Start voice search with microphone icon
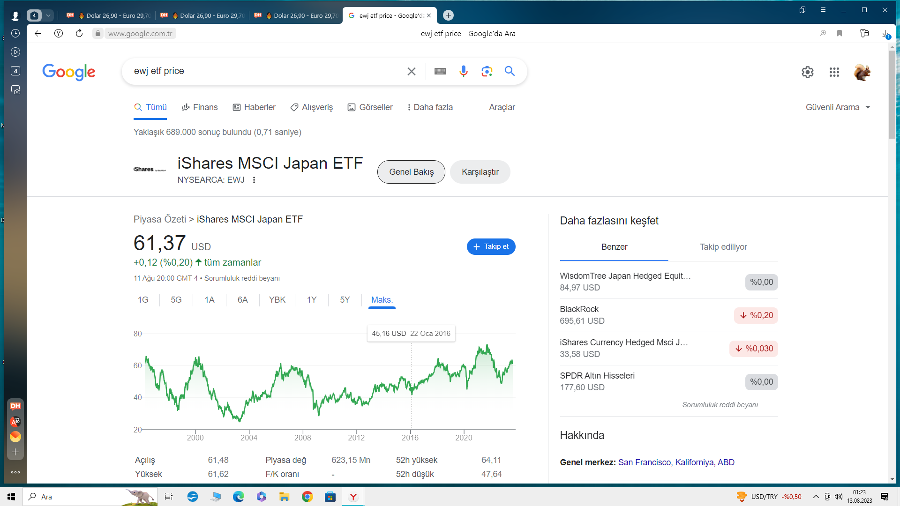 click(x=463, y=71)
